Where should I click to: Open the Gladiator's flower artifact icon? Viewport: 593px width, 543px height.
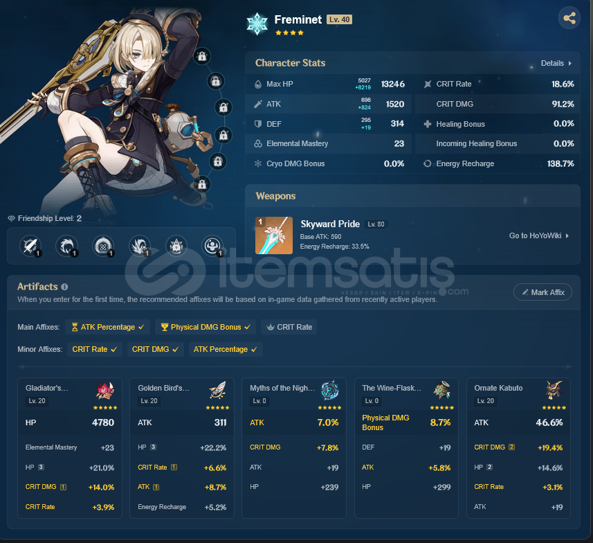105,391
